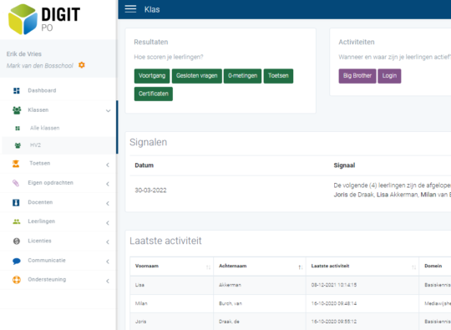The height and width of the screenshot is (330, 451).
Task: Click the Domein column header
Action: 433,267
